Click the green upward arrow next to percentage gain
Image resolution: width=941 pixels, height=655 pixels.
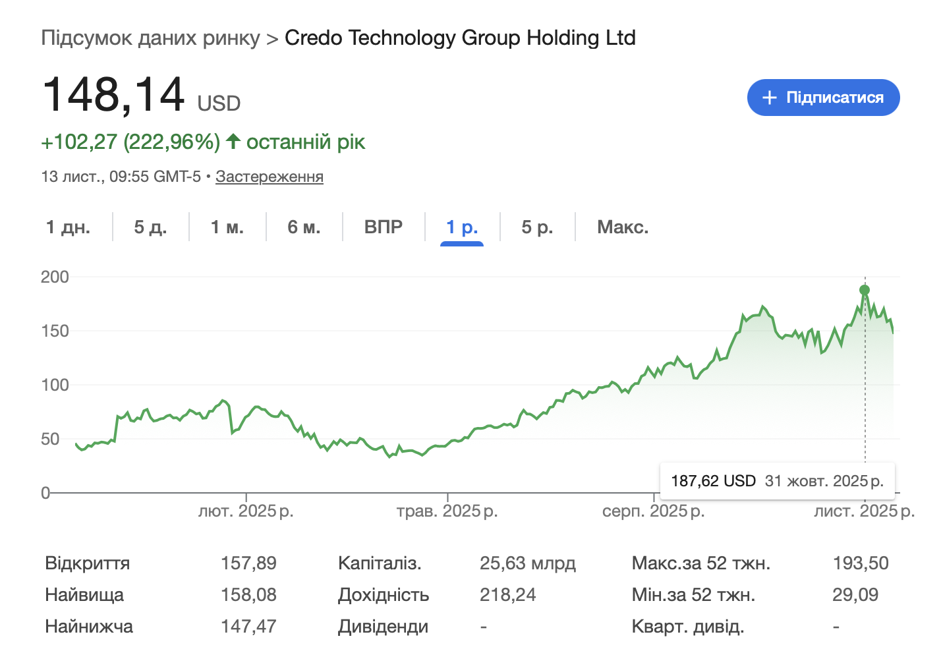pos(232,141)
